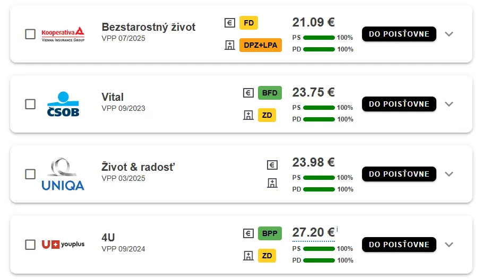The width and height of the screenshot is (482, 279).
Task: Expand the youplus 4U row chevron
Action: pyautogui.click(x=449, y=245)
